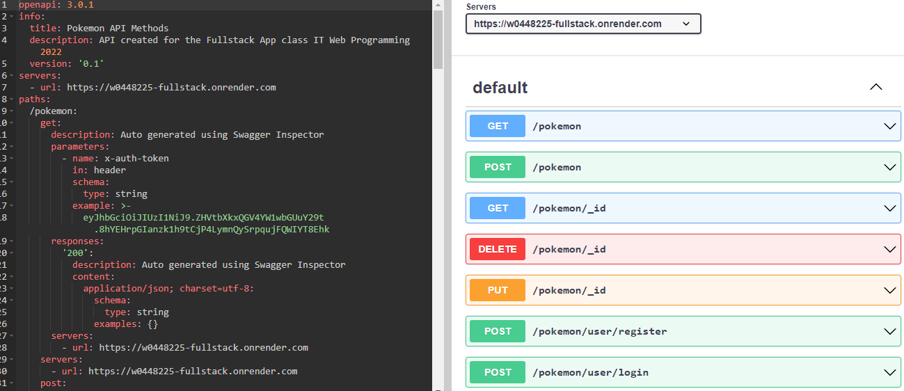Click POST badge for /pokemon
904x391 pixels.
pos(498,167)
